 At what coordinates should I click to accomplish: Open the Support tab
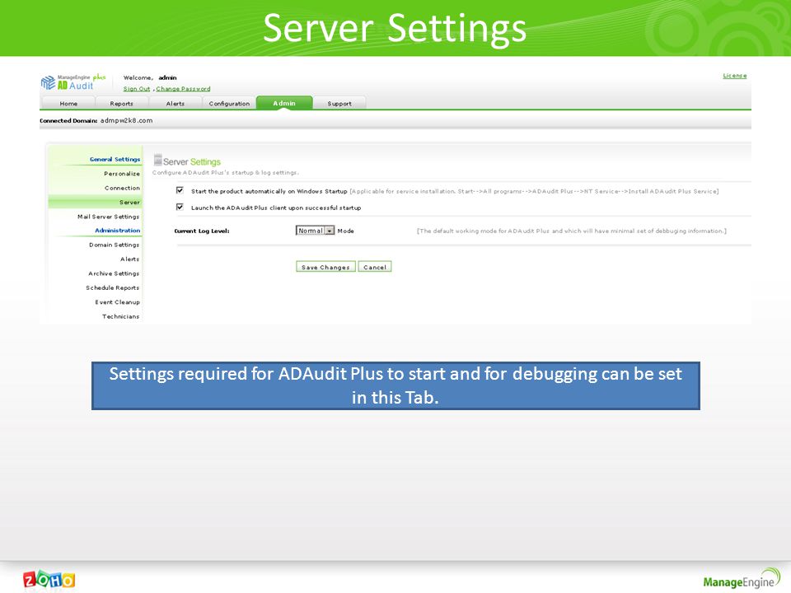(x=339, y=104)
